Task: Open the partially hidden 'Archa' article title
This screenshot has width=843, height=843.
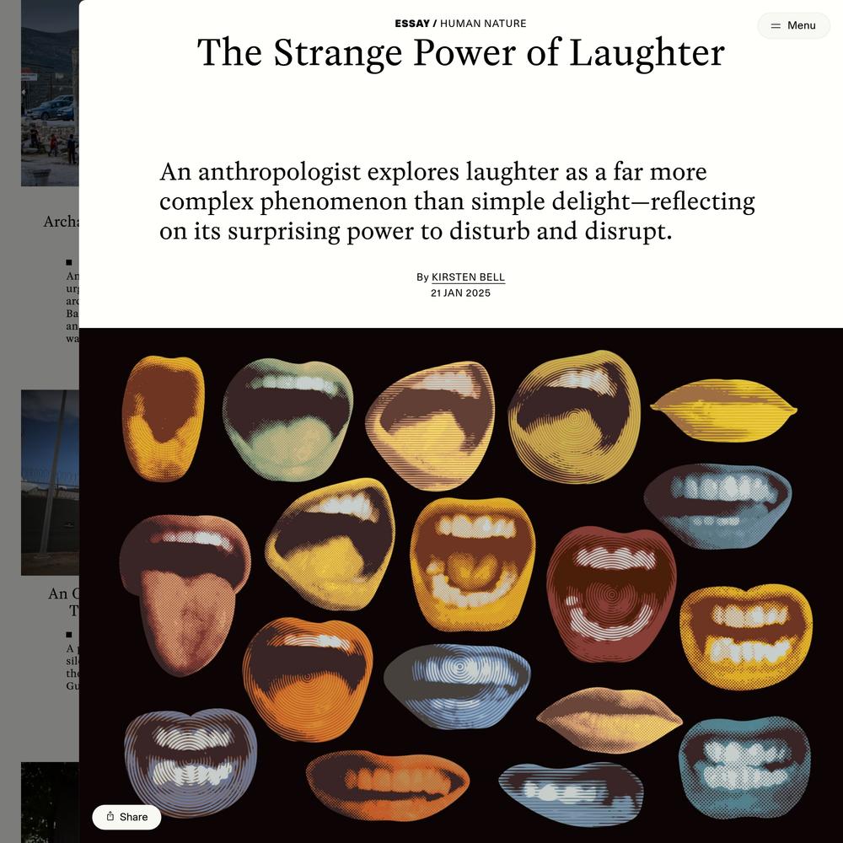Action: click(x=61, y=222)
